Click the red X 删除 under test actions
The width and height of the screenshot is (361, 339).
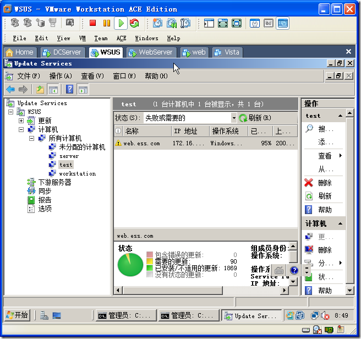pyautogui.click(x=309, y=183)
